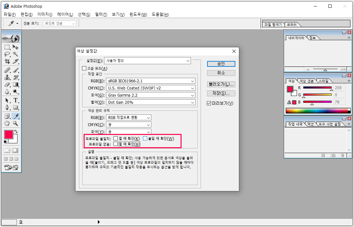Switch to Quick Mask mode

[x=15, y=150]
